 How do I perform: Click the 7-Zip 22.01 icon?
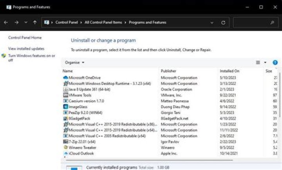point(66,141)
